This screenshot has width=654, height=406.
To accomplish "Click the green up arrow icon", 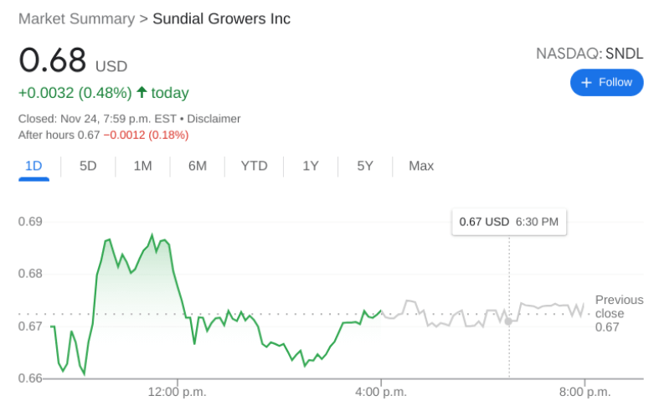I will pyautogui.click(x=142, y=92).
